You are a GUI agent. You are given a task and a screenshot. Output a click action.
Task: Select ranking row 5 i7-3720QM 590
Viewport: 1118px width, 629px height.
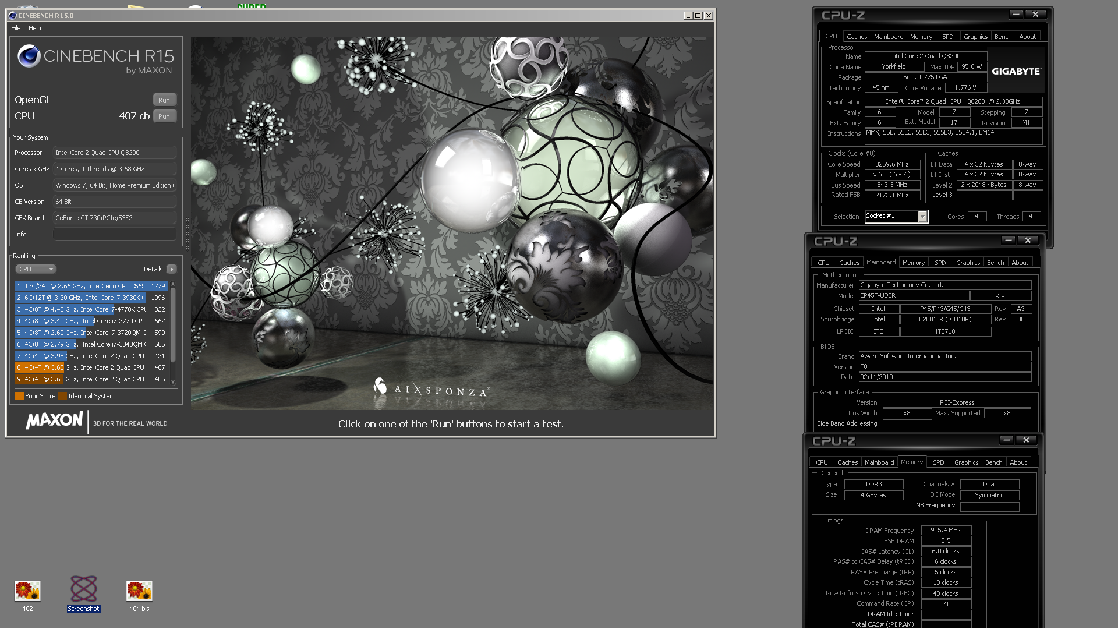pos(91,333)
